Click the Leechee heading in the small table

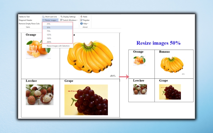(139, 81)
